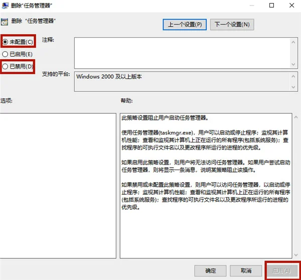Click the 支持的平台 box scroll down arrow
This screenshot has height=280, width=301.
(x=293, y=87)
